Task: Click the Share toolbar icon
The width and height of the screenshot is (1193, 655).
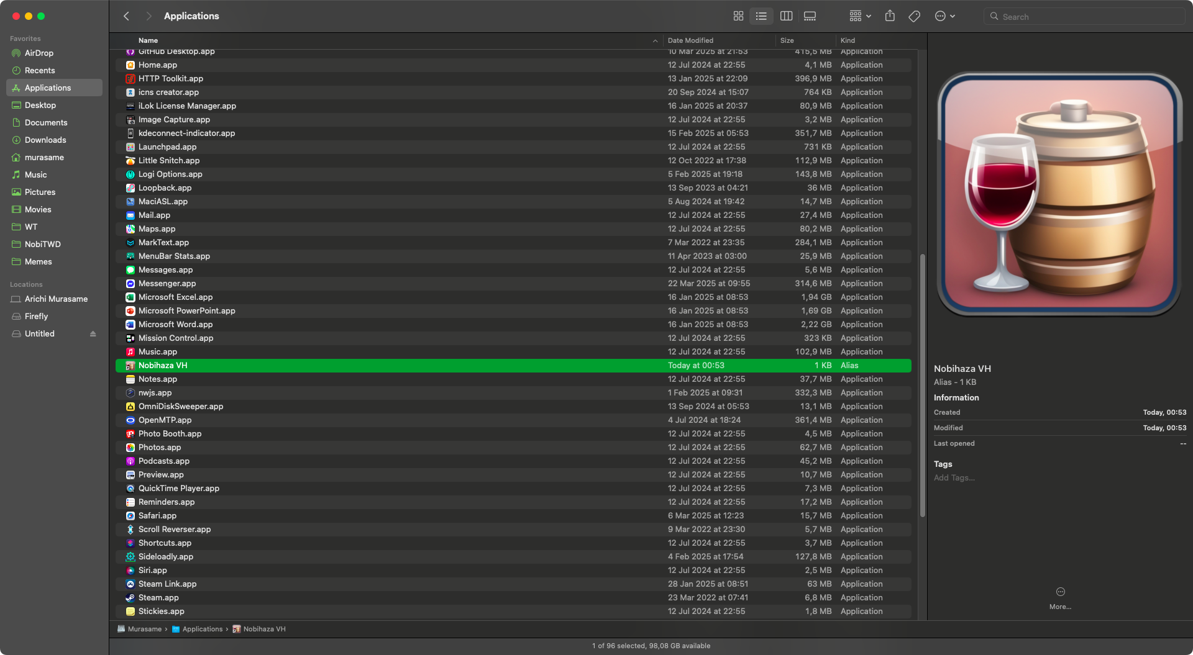Action: pyautogui.click(x=890, y=16)
